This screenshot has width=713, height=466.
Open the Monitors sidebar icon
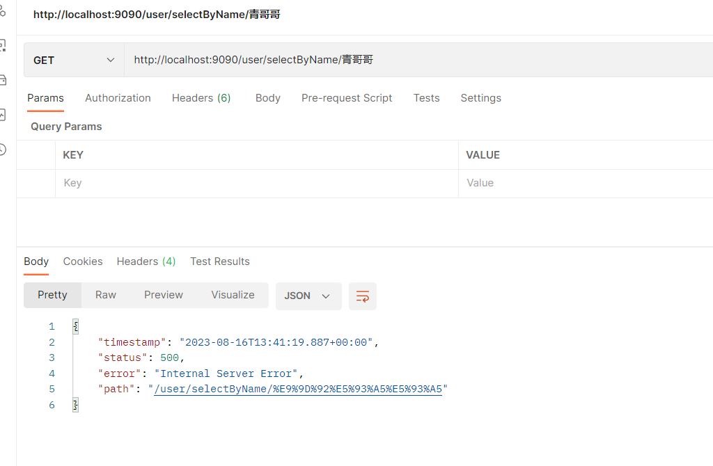pos(2,115)
